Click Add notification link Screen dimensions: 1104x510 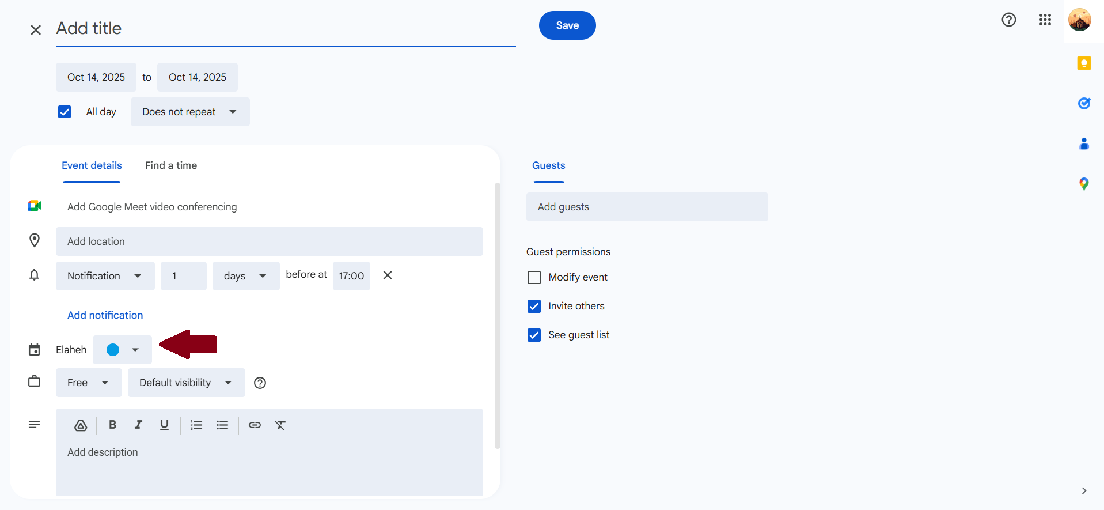pyautogui.click(x=105, y=315)
